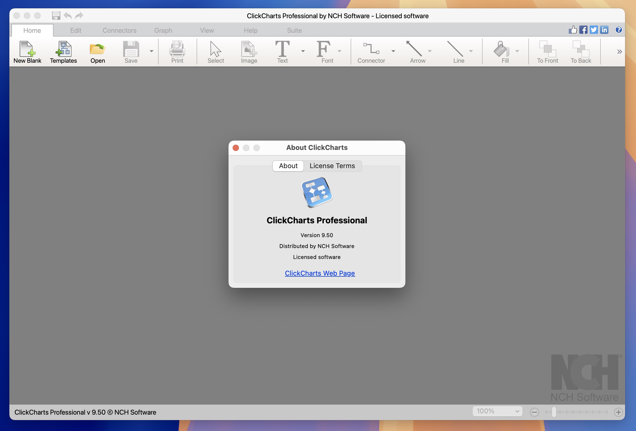Click the Open folder icon
Viewport: 636px width, 431px height.
(98, 52)
